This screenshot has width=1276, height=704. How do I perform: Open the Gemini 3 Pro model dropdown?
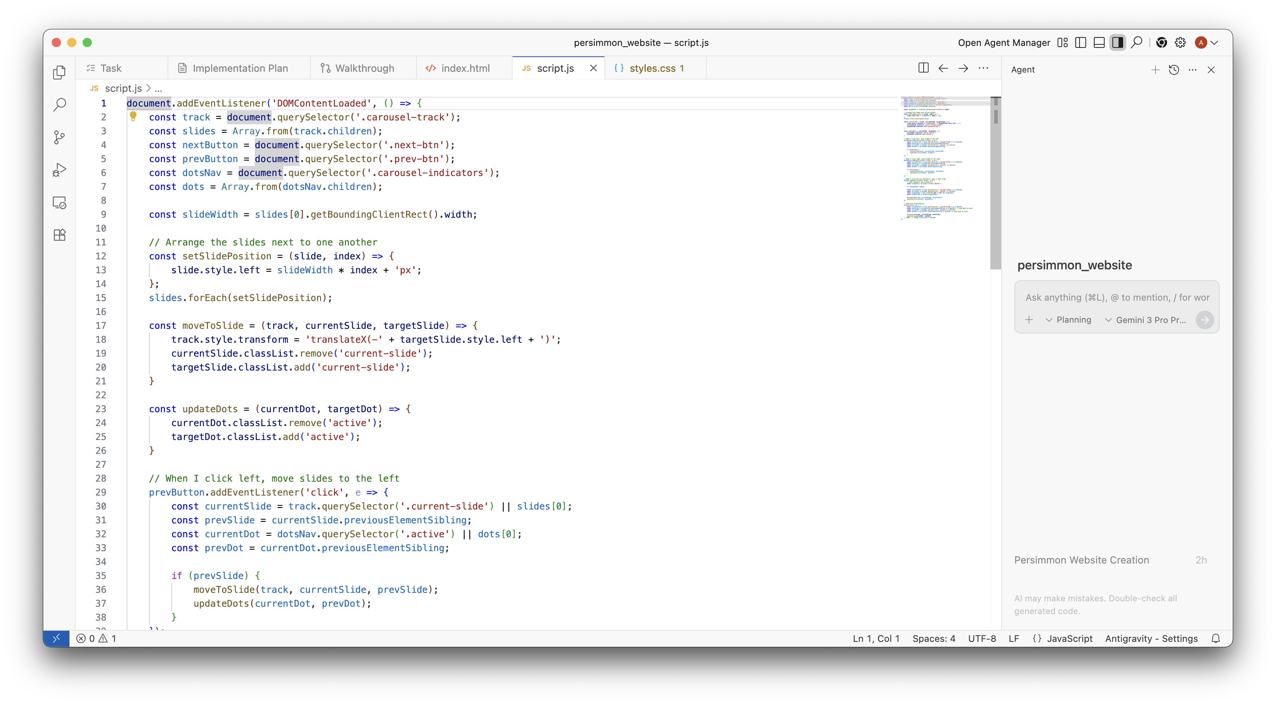pyautogui.click(x=1146, y=320)
